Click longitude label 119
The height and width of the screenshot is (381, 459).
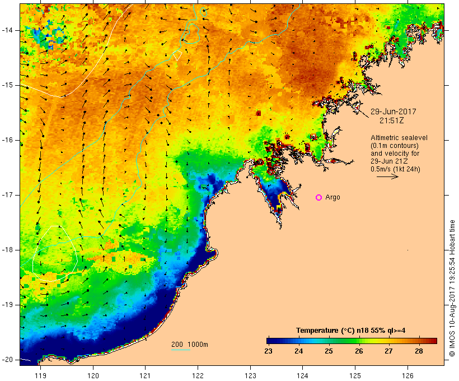point(40,375)
